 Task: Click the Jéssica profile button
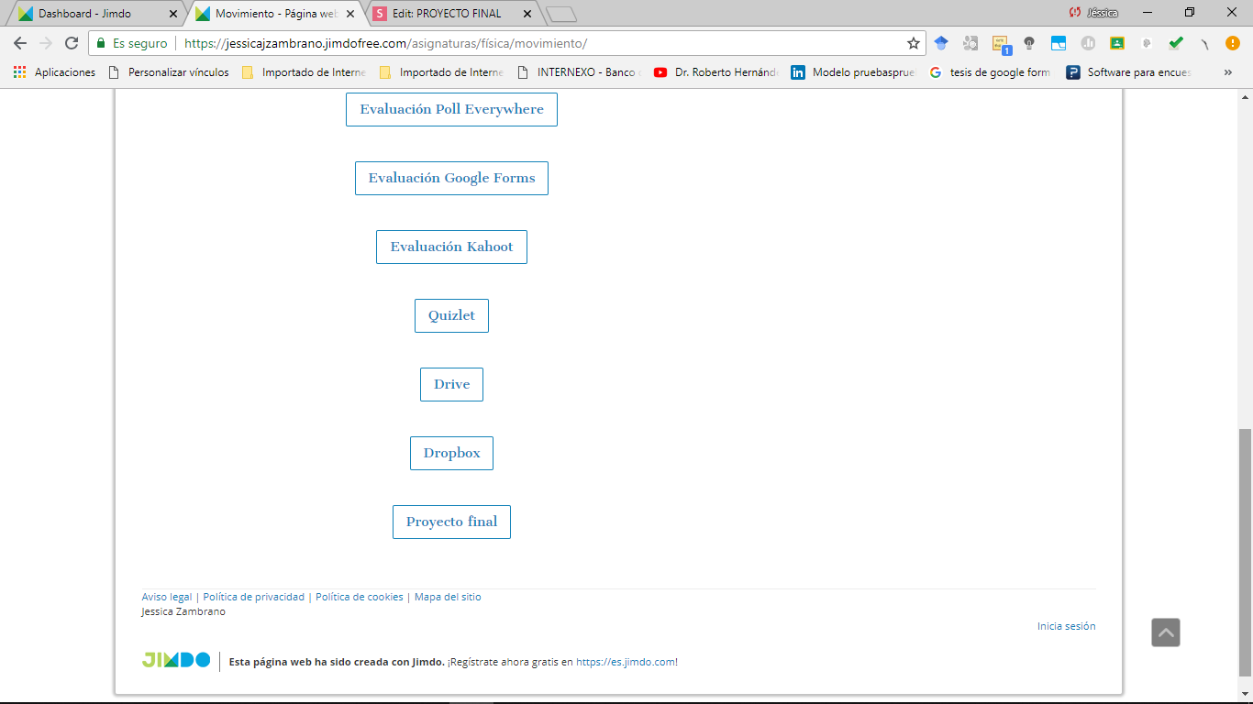[x=1094, y=13]
